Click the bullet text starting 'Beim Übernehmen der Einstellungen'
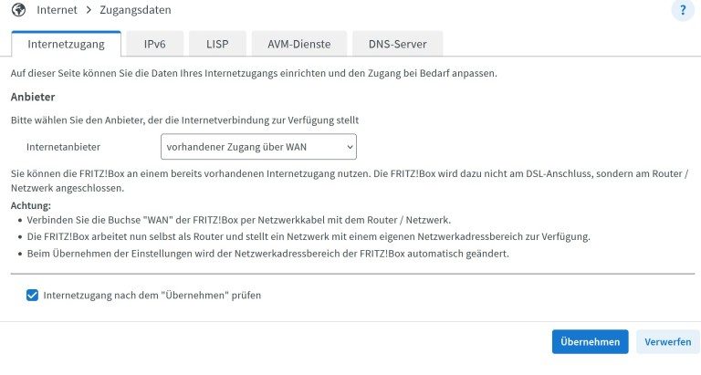Image resolution: width=701 pixels, height=375 pixels. [267, 254]
